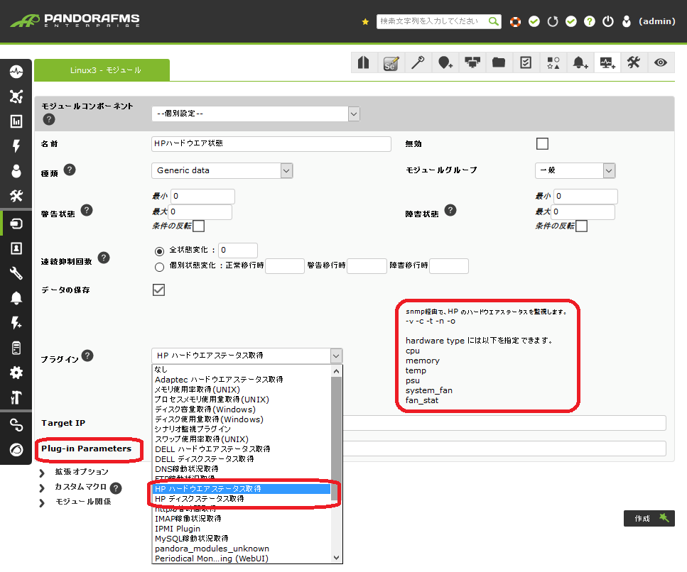Select HP ディスクステータス取得 option
Screen dimensions: 687x572
(242, 499)
